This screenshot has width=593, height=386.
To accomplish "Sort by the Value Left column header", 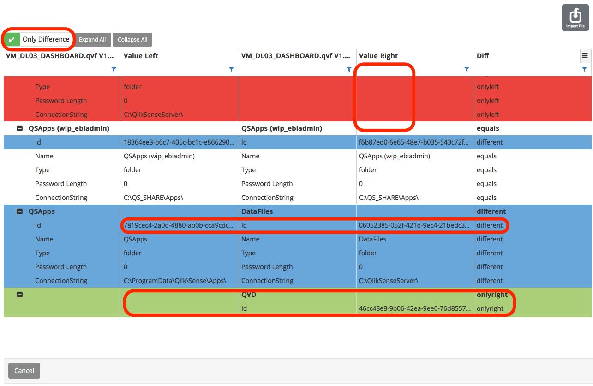I will [x=141, y=56].
